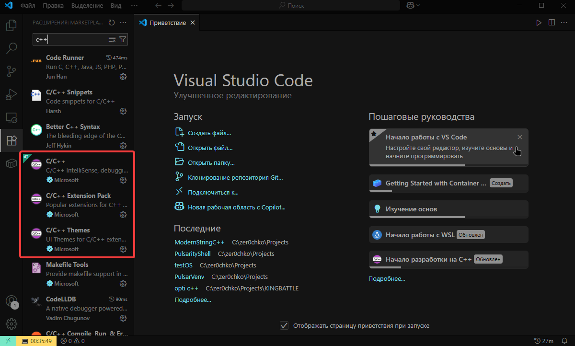
Task: Select the Приветствие tab
Action: click(x=167, y=23)
